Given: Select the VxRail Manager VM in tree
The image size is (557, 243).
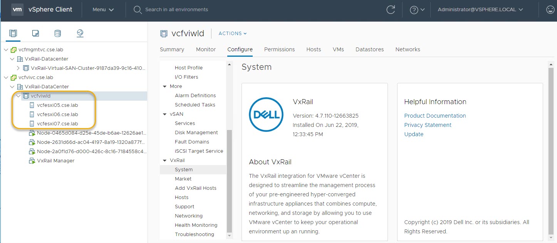Looking at the screenshot, I should click(55, 161).
